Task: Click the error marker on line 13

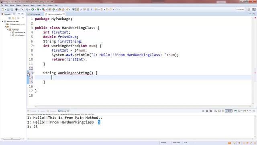Action: (28, 73)
